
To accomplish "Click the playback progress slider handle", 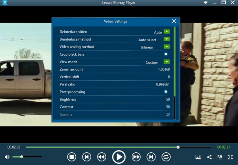I will click(x=178, y=147).
